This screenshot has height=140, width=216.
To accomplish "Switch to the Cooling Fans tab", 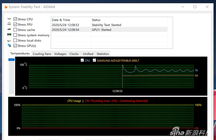I will click(42, 54).
